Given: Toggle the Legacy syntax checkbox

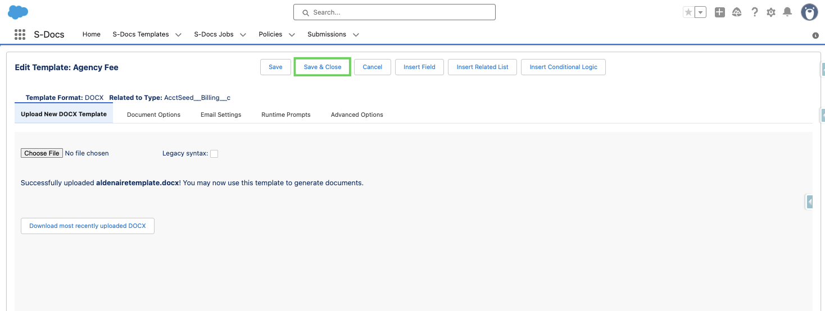Looking at the screenshot, I should coord(214,154).
